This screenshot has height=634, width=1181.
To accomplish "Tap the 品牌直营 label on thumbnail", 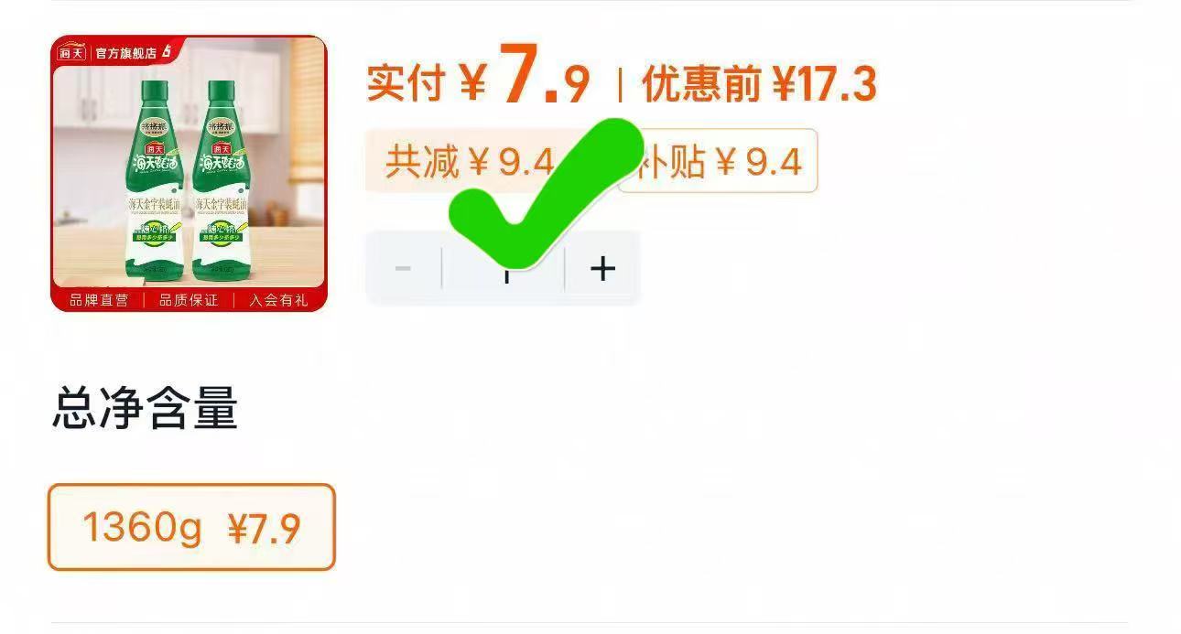I will point(99,300).
